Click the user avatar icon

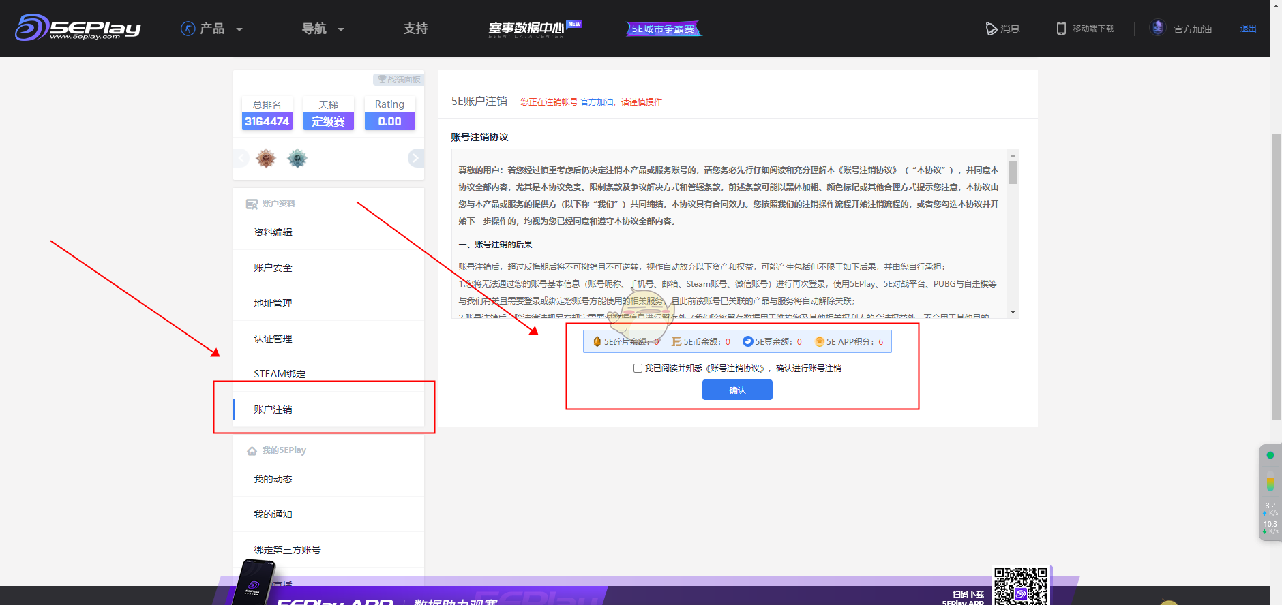pyautogui.click(x=1157, y=28)
